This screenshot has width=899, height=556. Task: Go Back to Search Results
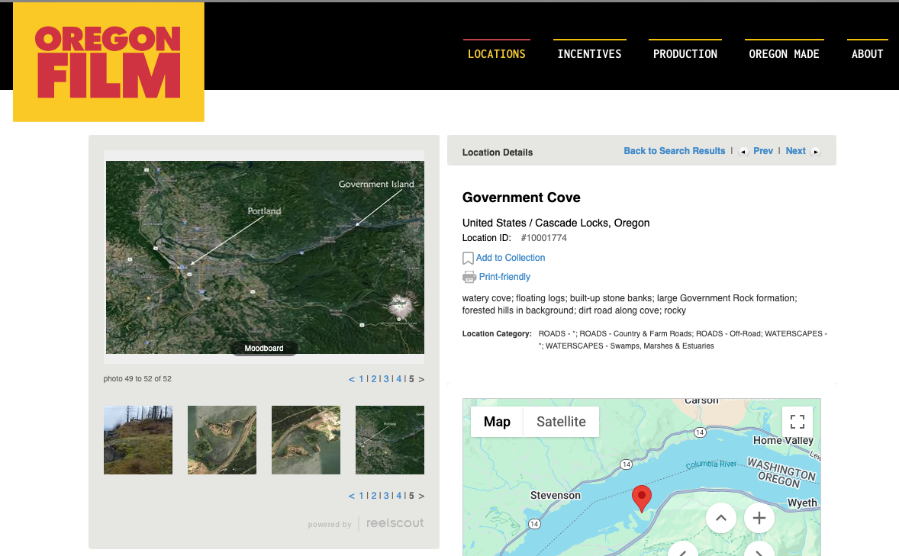click(x=674, y=151)
